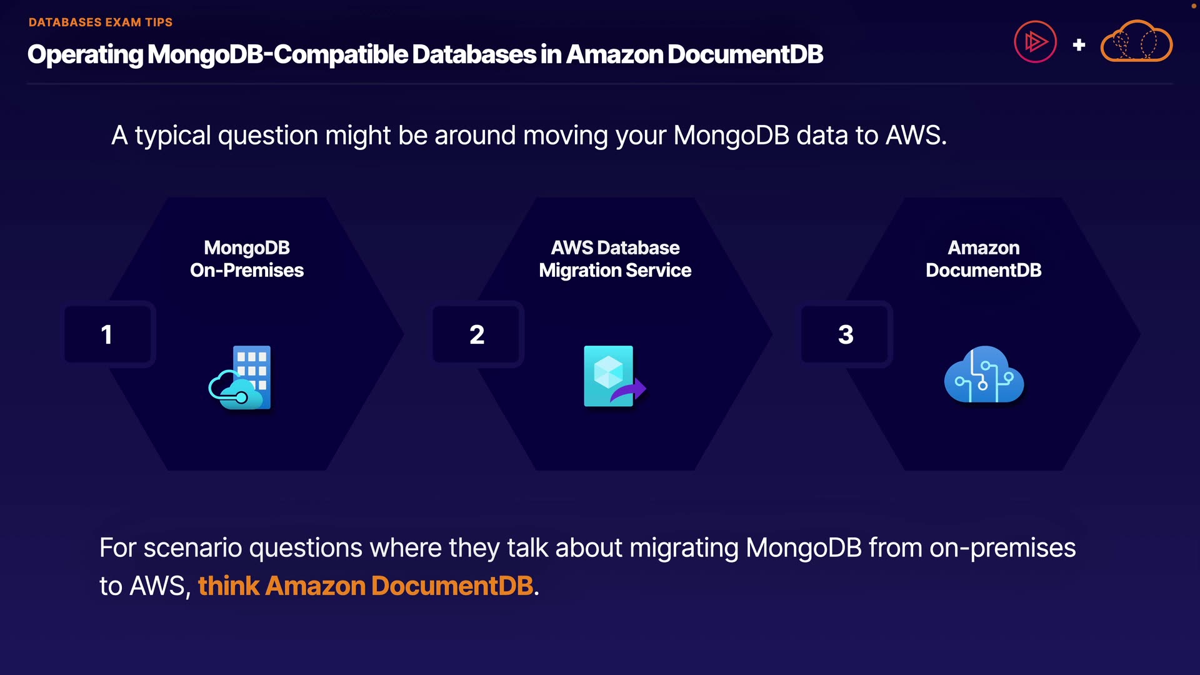Click the word "on-premises" in the bottom paragraph
This screenshot has width=1200, height=675.
[1002, 548]
